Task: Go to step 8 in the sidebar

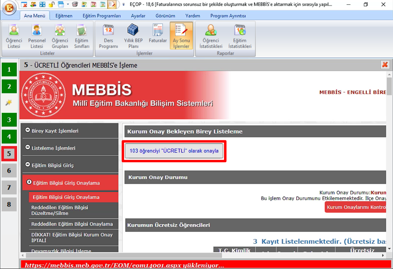Action: point(9,204)
